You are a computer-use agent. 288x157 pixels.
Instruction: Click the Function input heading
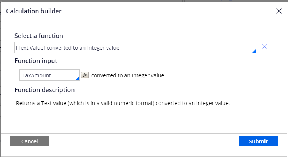coord(36,61)
